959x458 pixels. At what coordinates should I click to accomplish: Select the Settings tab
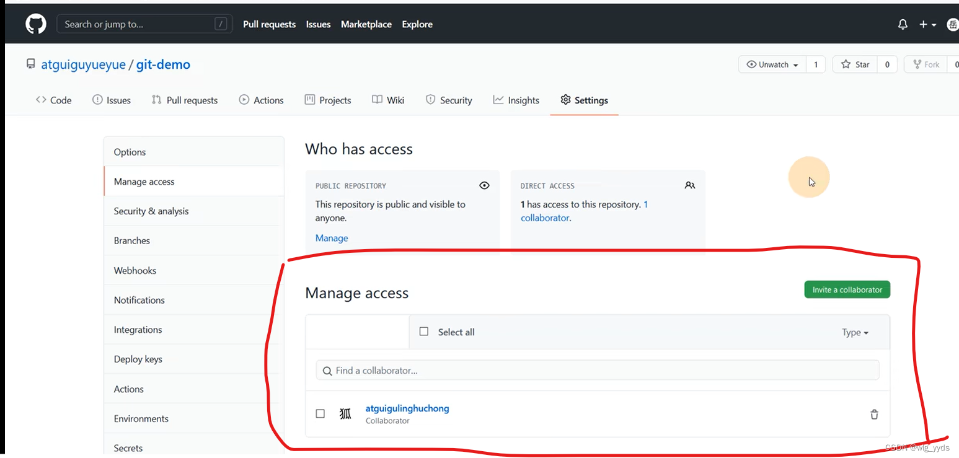584,100
